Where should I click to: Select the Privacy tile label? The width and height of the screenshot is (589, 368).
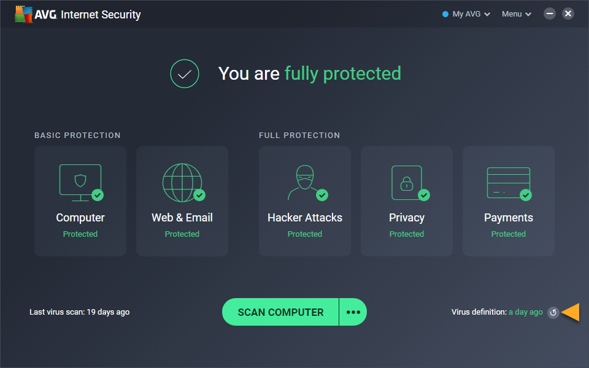click(407, 218)
